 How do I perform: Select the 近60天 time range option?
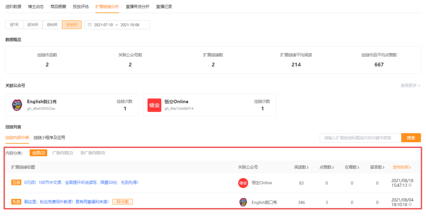[52, 25]
